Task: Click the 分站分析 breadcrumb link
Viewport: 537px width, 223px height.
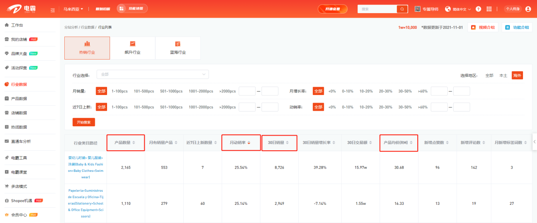Action: (71, 27)
